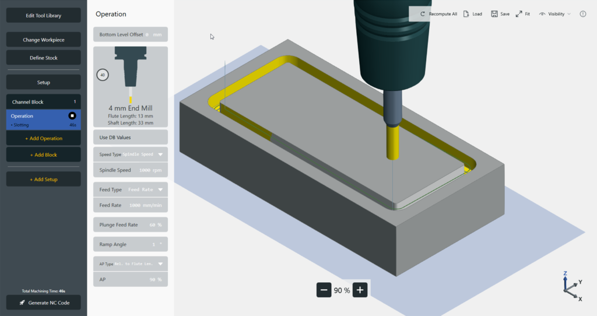Toggle the Operation stop indicator

pyautogui.click(x=72, y=116)
